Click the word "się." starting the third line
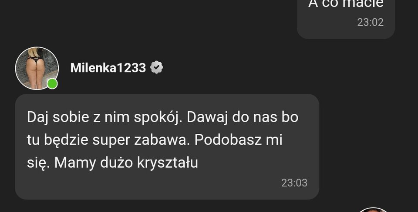The width and height of the screenshot is (418, 212). point(38,163)
